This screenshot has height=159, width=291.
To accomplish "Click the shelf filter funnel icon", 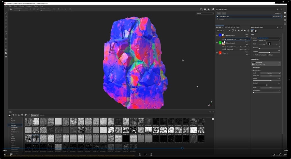I will pyautogui.click(x=25, y=115).
